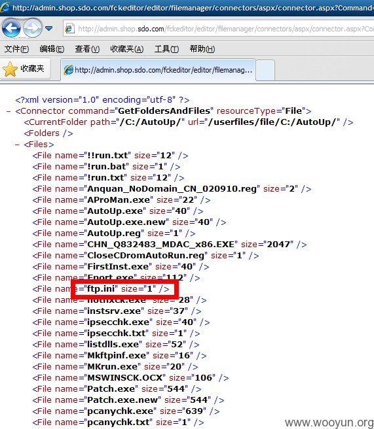Viewport: 374px width, 429px height.
Task: Open the 编辑(E) menu
Action: (x=52, y=49)
